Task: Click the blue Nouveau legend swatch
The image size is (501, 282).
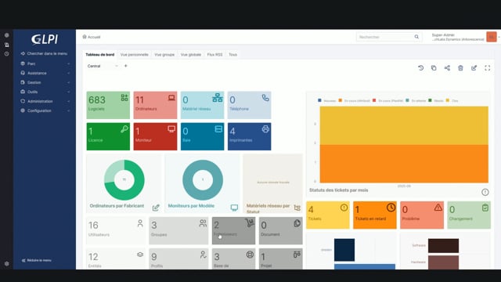Action: tap(319, 100)
